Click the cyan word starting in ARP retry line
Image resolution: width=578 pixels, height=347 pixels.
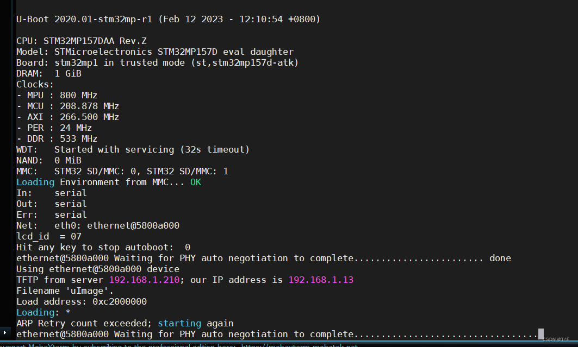tap(179, 323)
